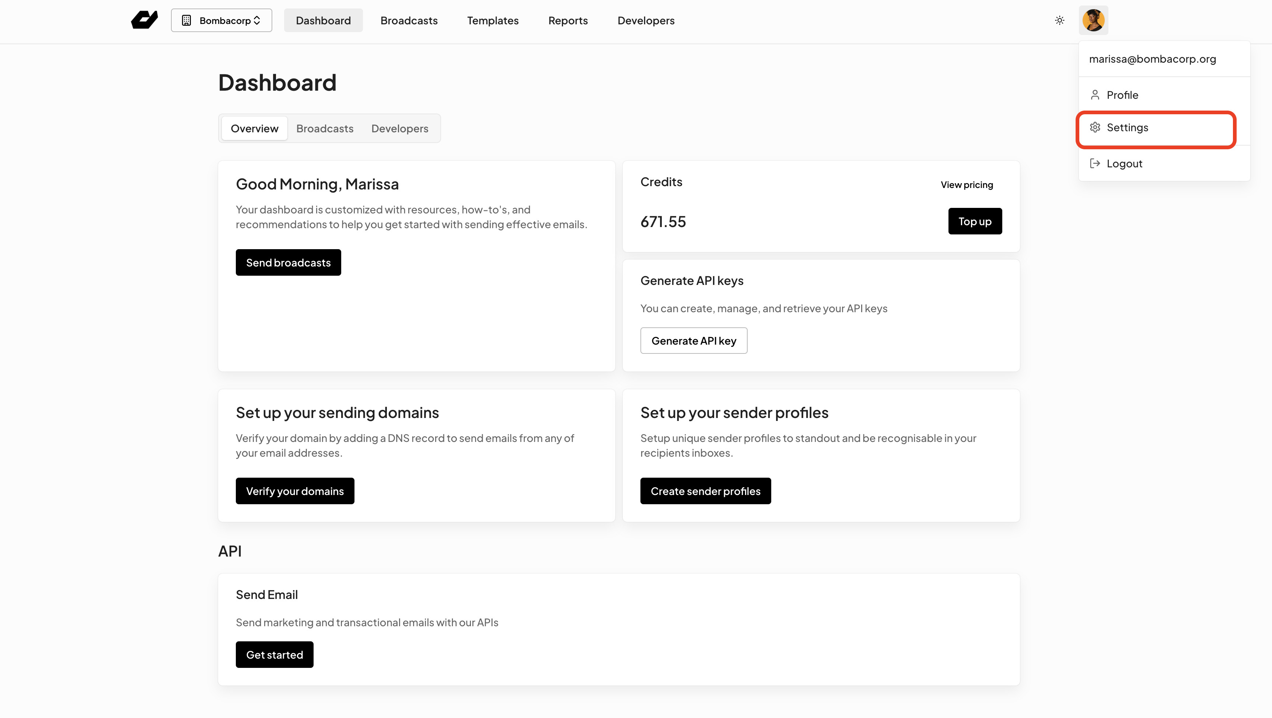Click the Credits card label
The width and height of the screenshot is (1272, 718).
(661, 182)
